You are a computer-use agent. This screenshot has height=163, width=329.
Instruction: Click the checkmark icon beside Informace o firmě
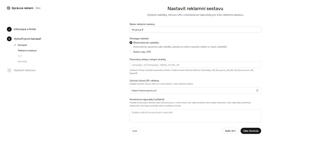click(x=9, y=29)
